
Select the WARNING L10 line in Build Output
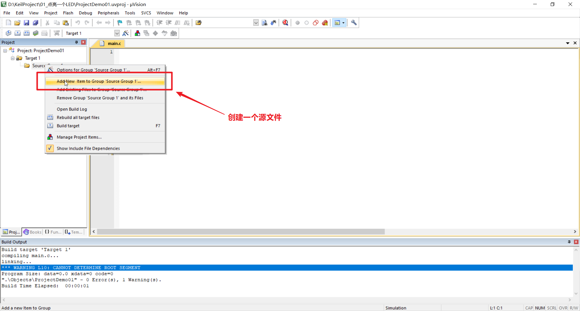coord(287,268)
